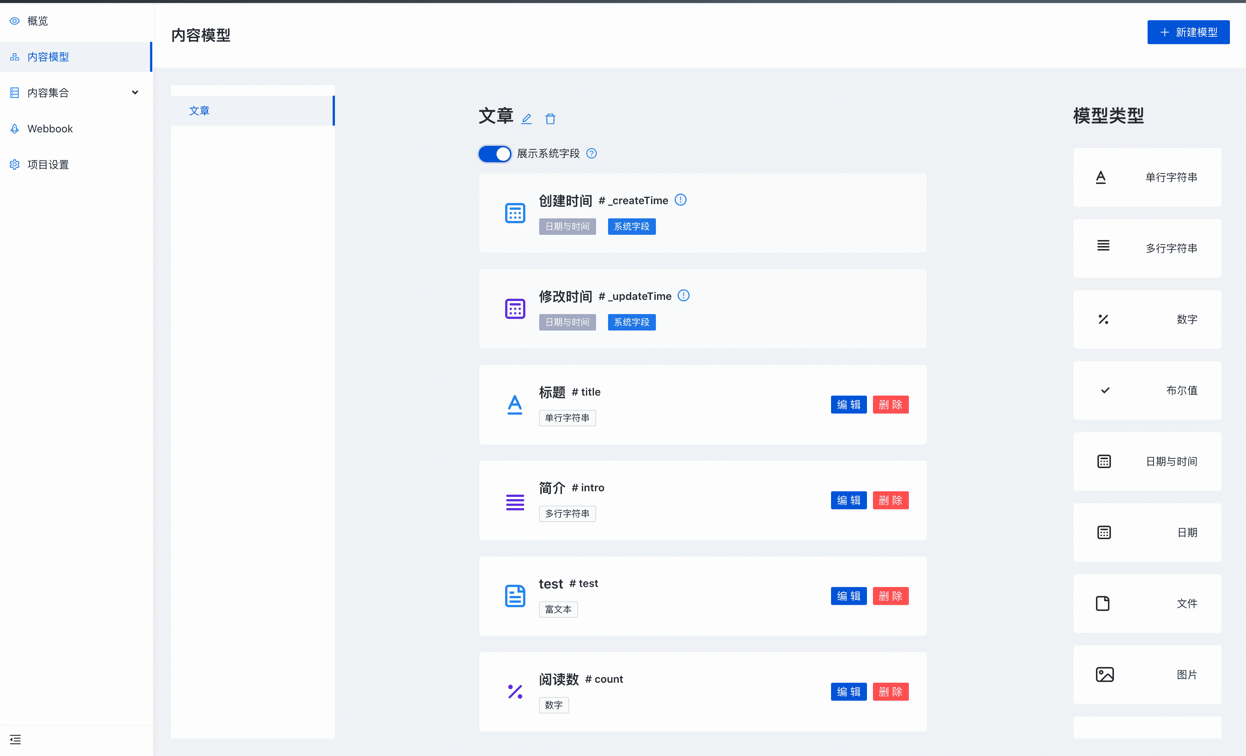Click the # intro field identifier
1246x756 pixels.
click(587, 487)
